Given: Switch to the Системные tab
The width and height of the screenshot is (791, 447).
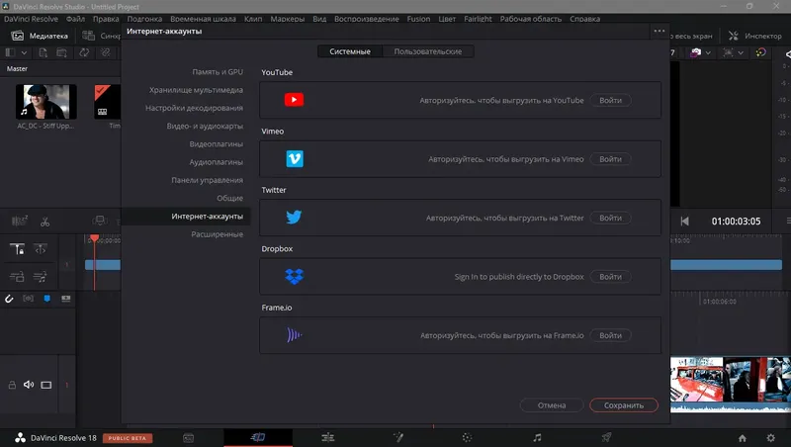Looking at the screenshot, I should [350, 51].
